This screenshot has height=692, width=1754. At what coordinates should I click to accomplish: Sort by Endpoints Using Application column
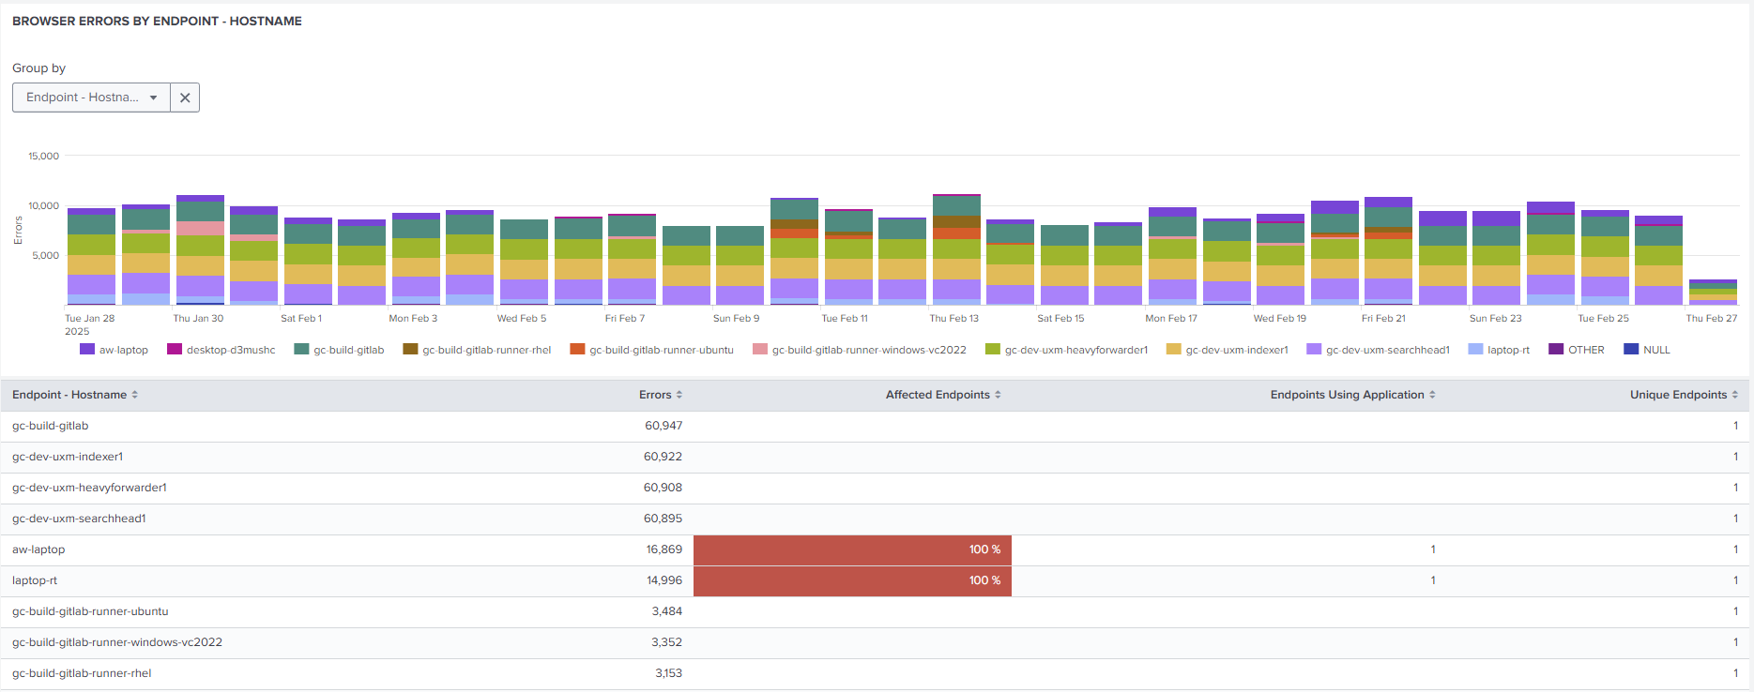click(x=1351, y=395)
